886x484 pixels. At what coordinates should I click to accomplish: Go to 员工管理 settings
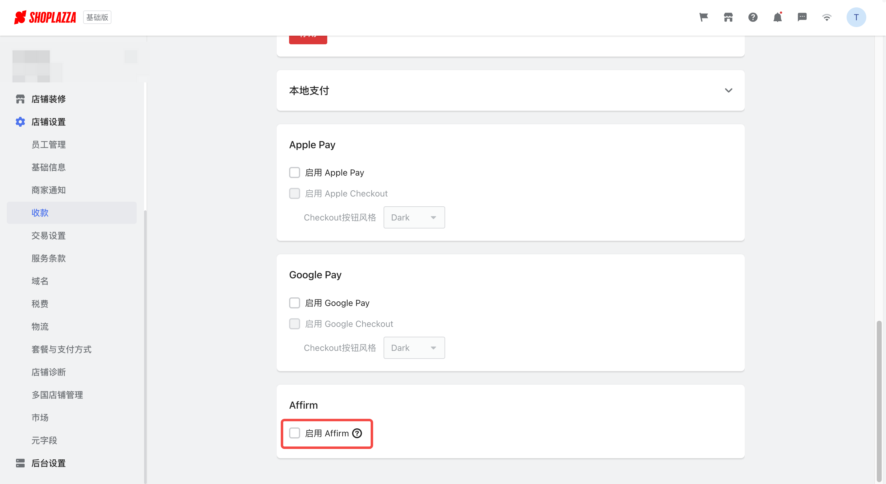(49, 145)
